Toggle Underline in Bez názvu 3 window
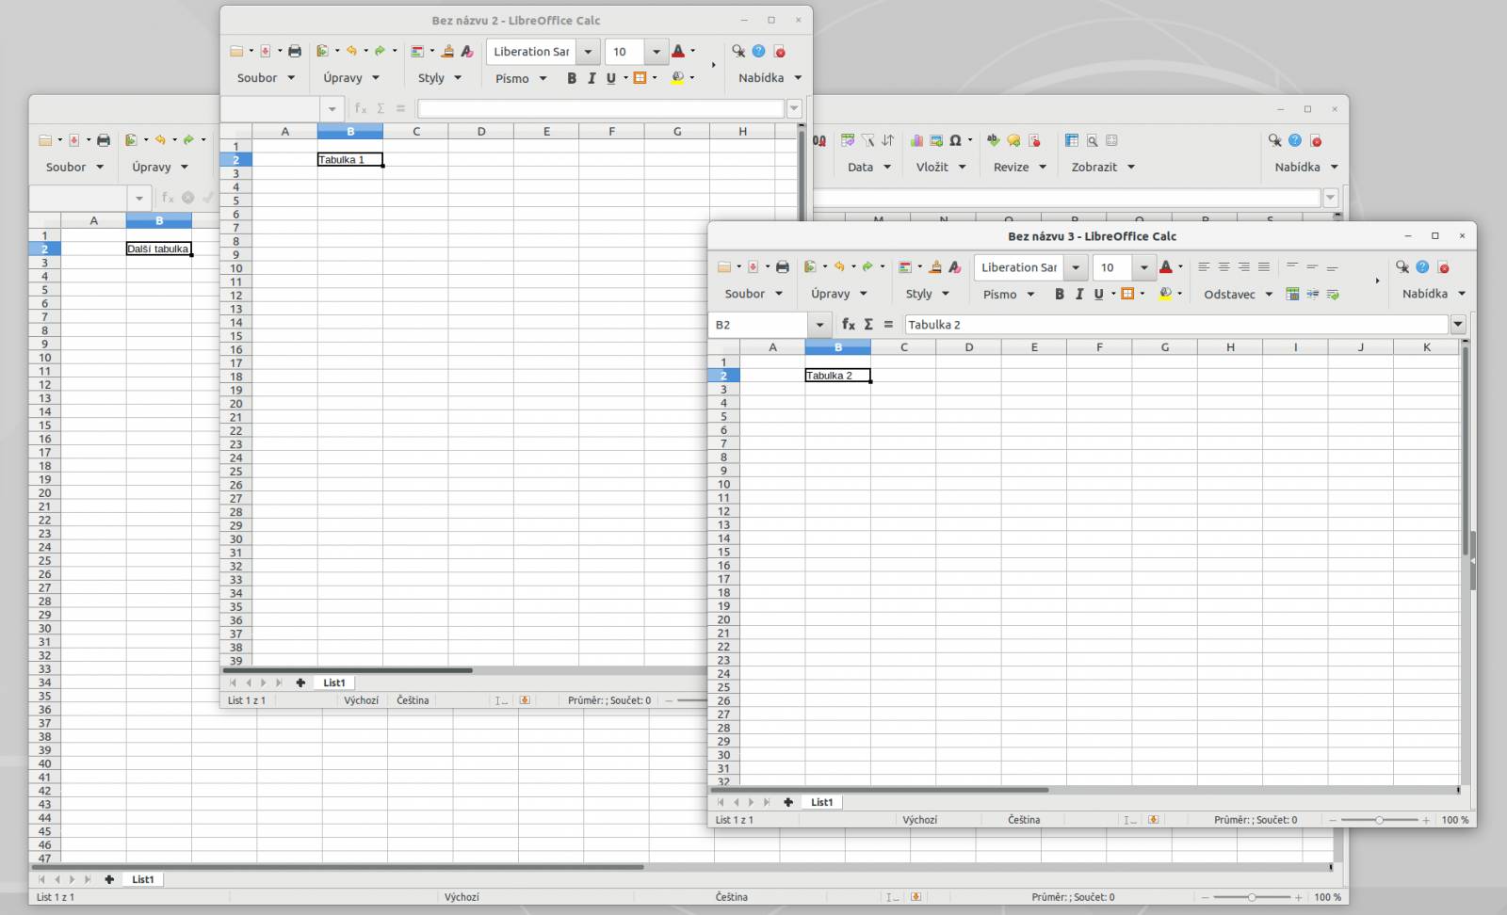 pyautogui.click(x=1098, y=294)
